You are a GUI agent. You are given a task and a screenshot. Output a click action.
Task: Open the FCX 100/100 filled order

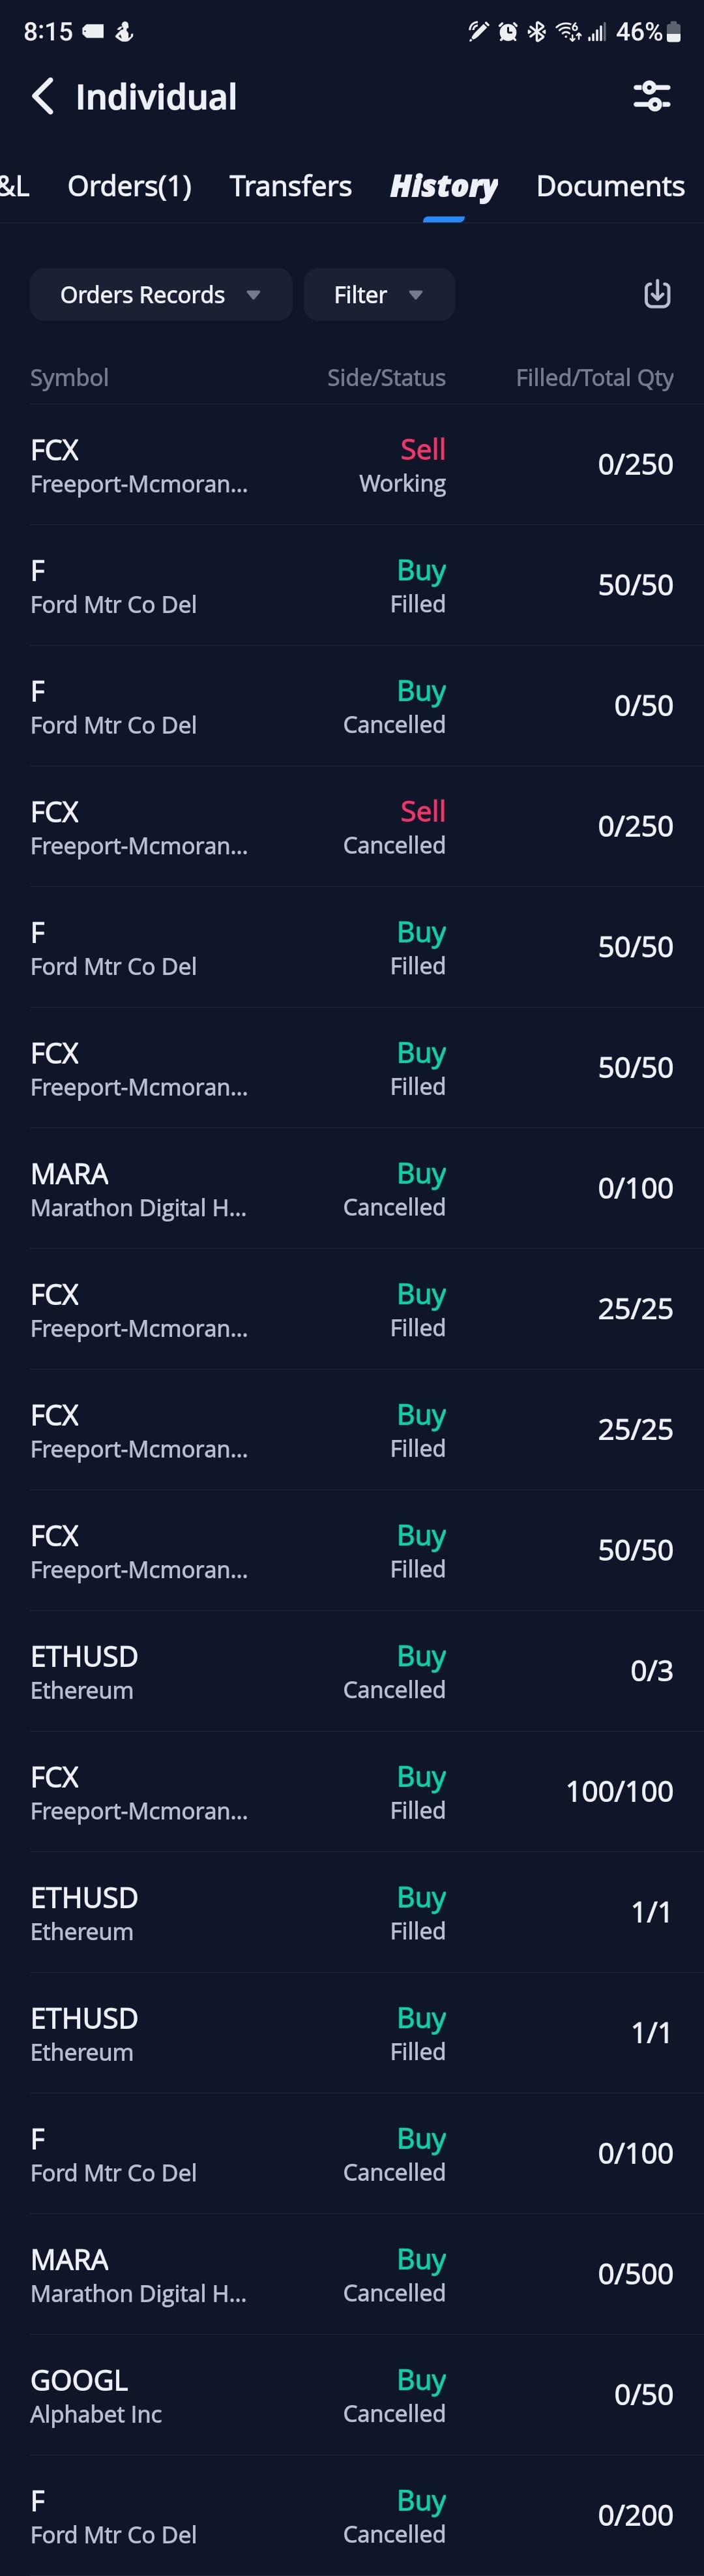pyautogui.click(x=352, y=1792)
